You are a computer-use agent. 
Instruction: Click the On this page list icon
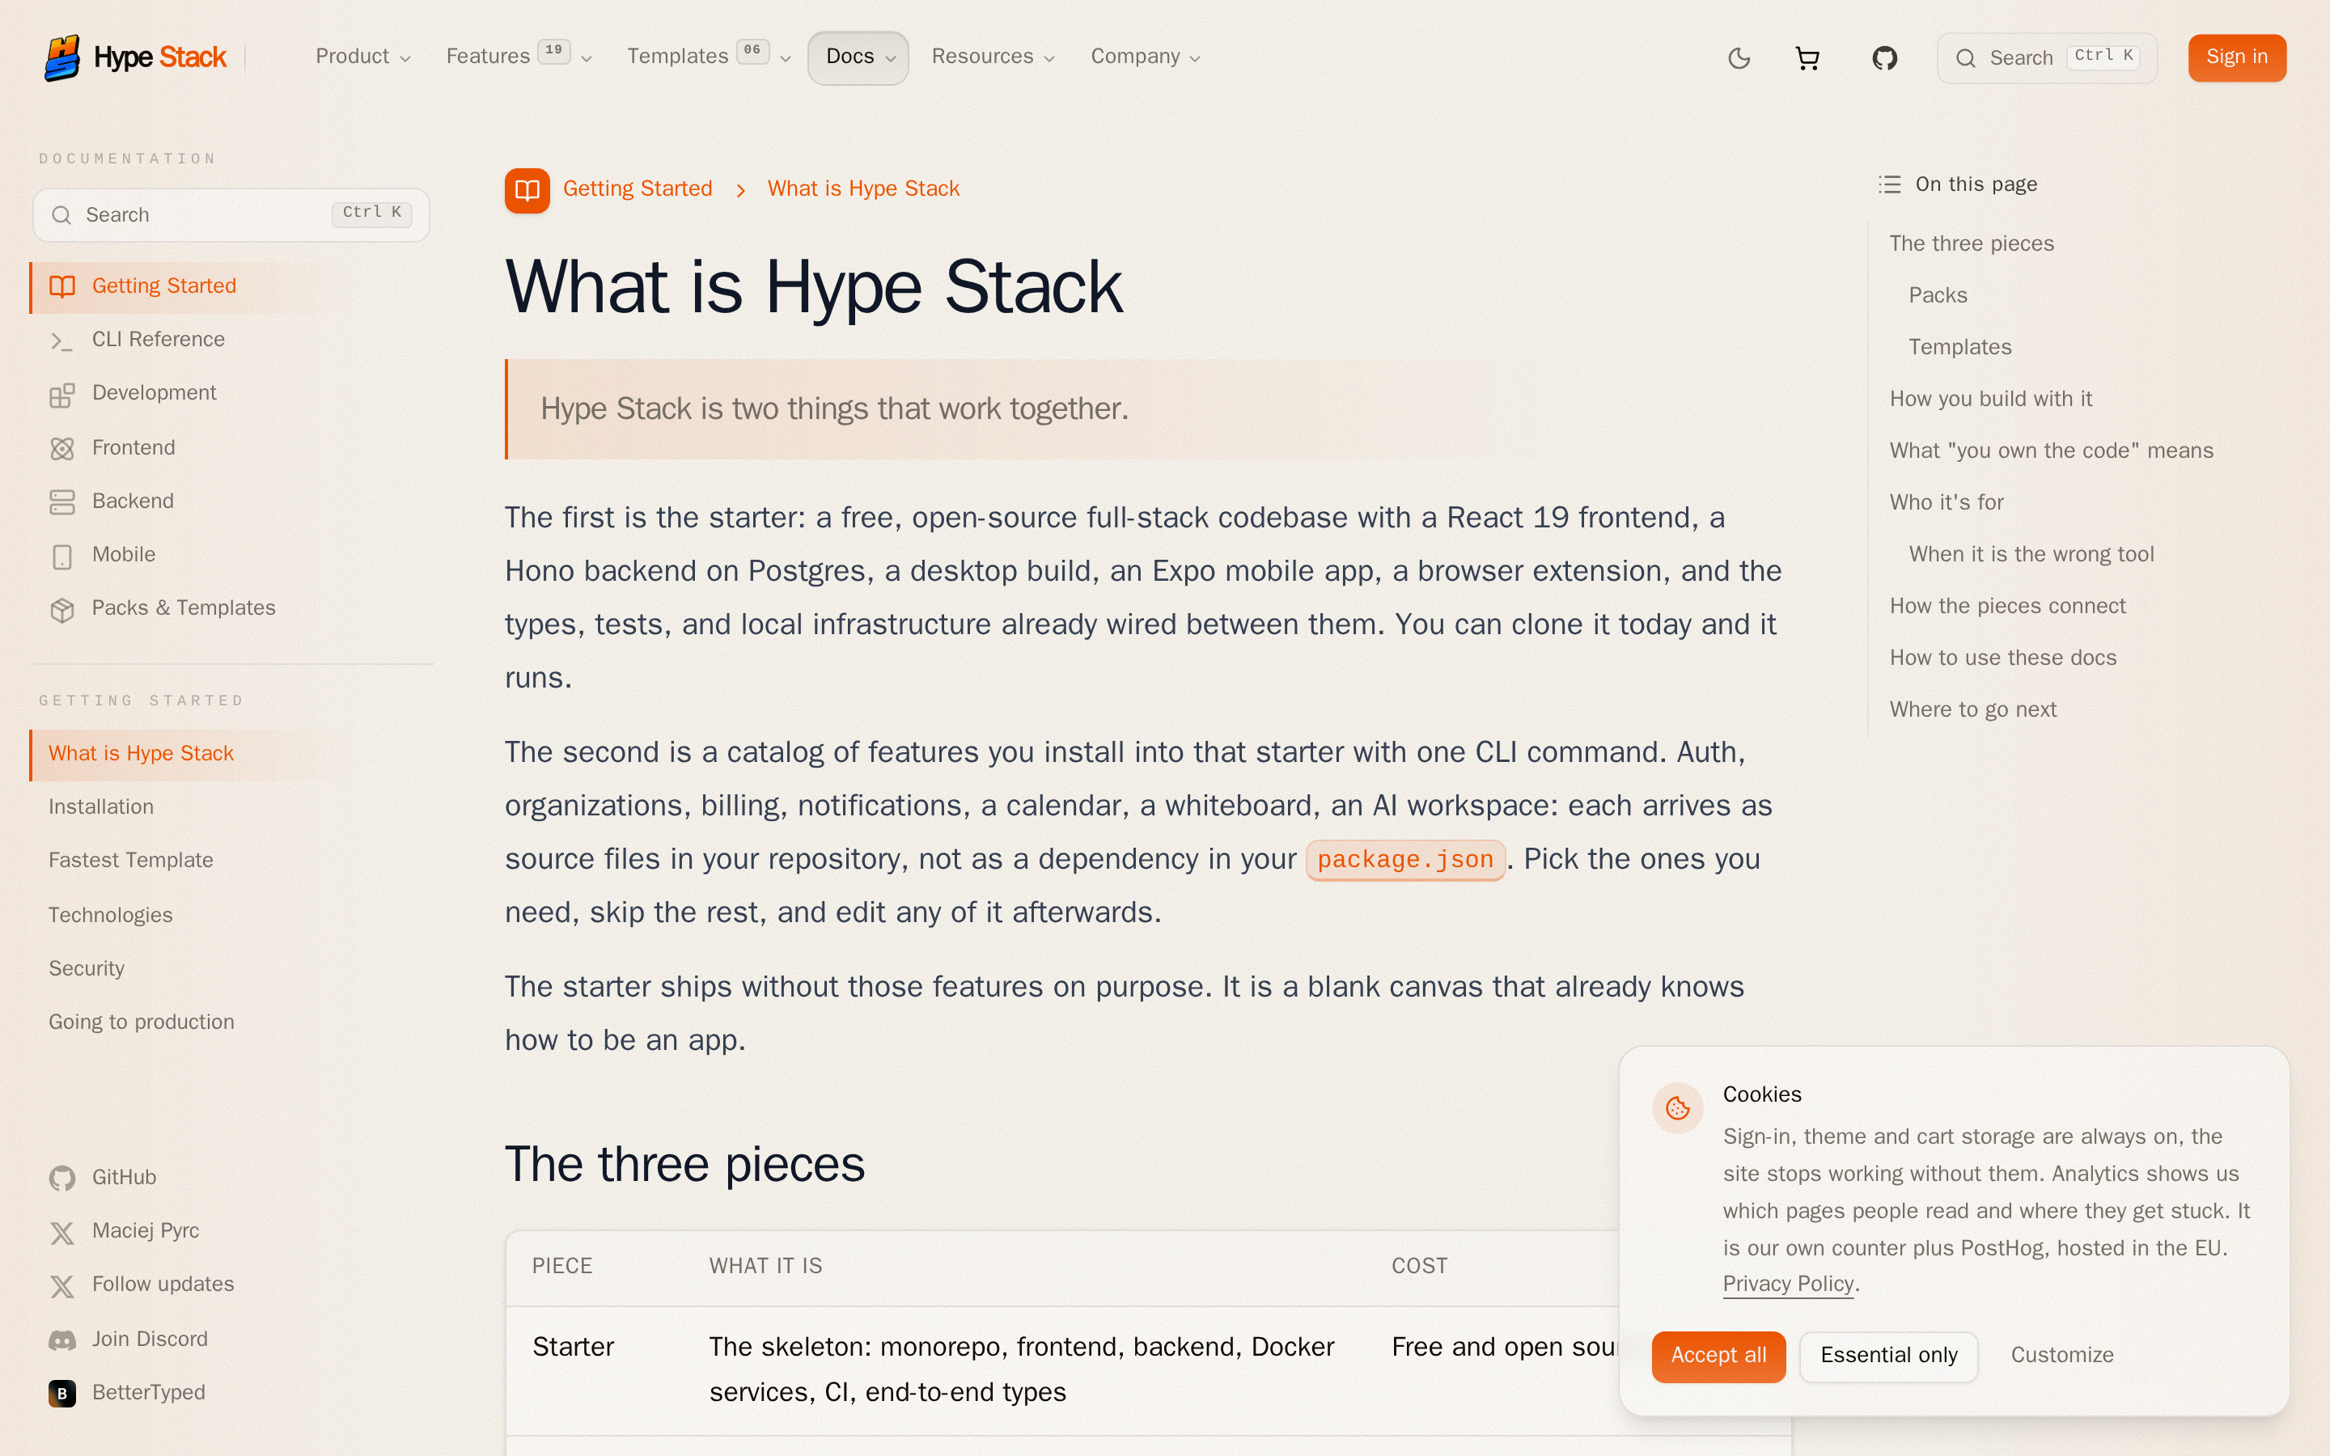click(1890, 184)
